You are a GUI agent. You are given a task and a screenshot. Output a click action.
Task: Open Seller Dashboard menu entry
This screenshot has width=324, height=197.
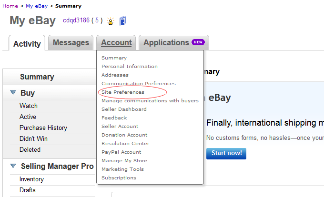click(x=124, y=109)
